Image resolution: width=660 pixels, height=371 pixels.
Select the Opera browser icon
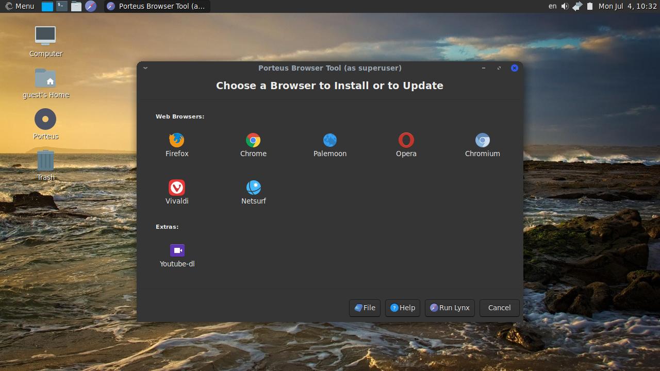pos(406,140)
